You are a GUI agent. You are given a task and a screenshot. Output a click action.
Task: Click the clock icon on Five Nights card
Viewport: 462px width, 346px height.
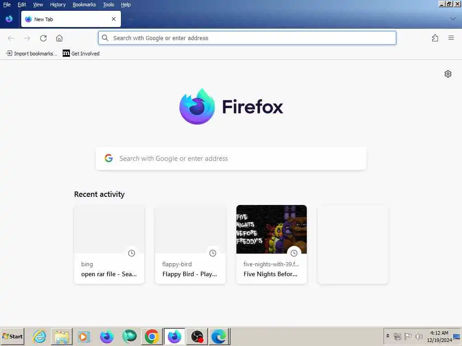(294, 253)
